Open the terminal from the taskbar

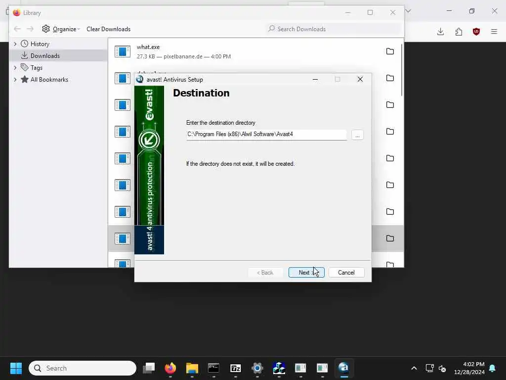click(213, 368)
